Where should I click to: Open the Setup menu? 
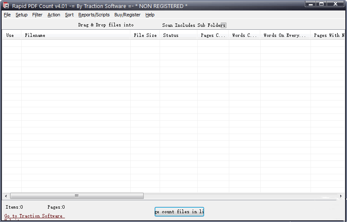click(21, 15)
